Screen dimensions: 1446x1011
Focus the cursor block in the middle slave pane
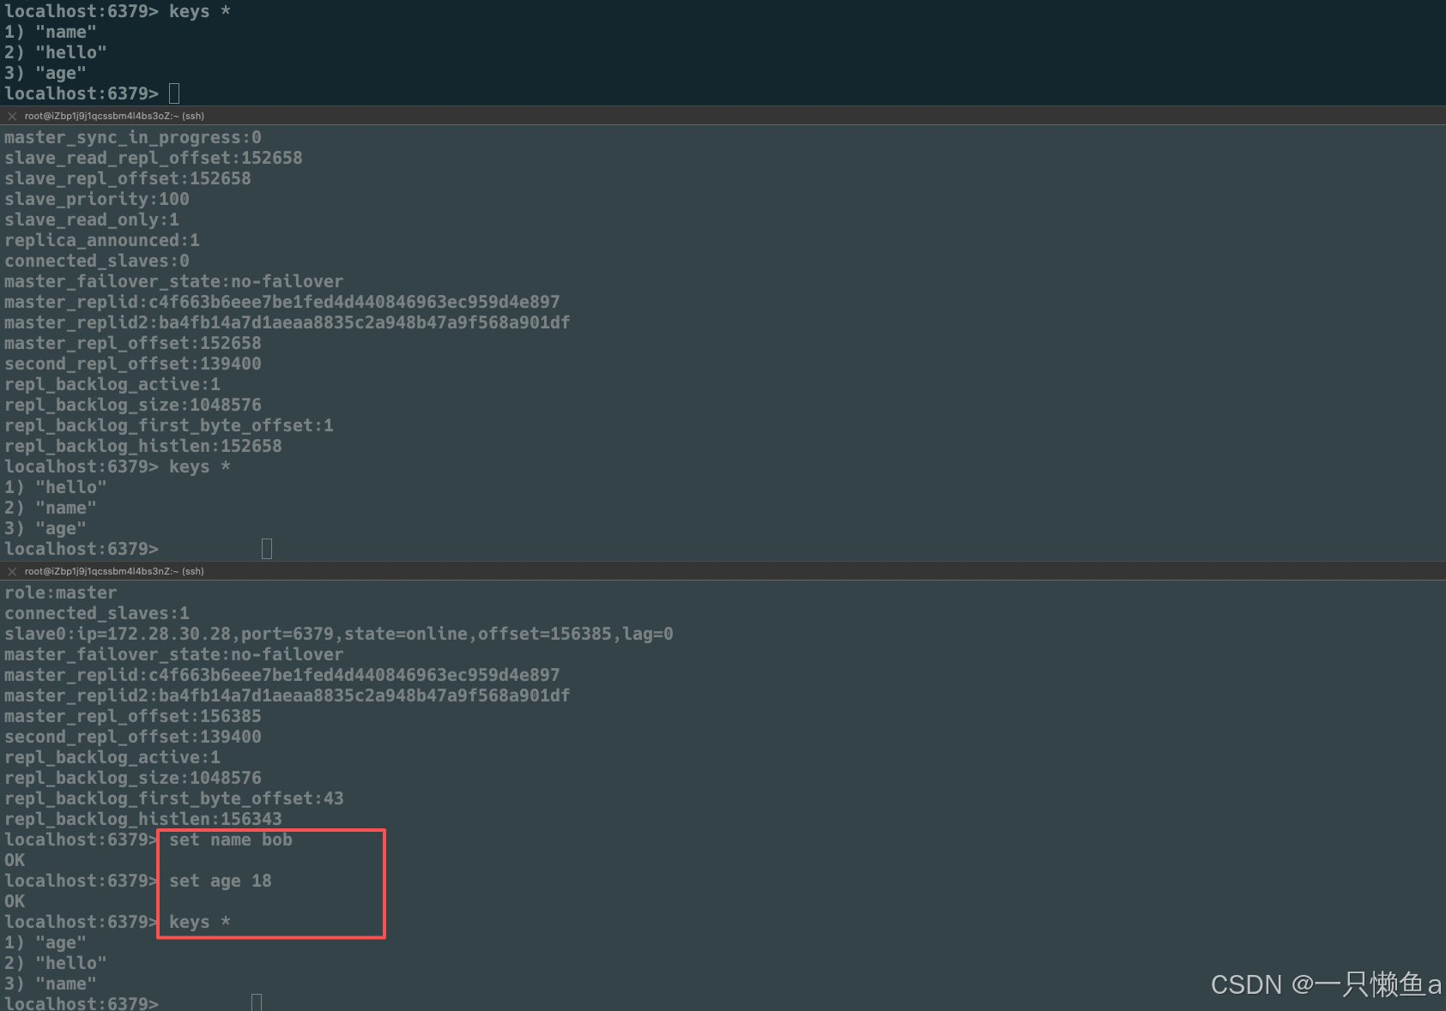click(267, 549)
